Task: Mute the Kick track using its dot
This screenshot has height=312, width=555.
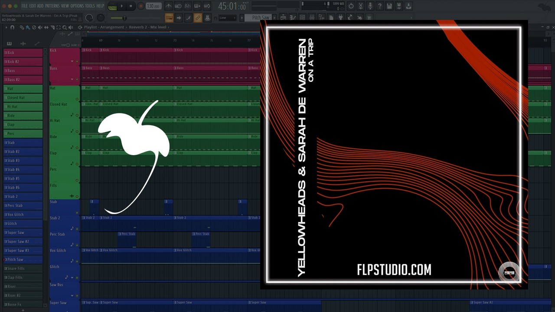Action: (77, 62)
